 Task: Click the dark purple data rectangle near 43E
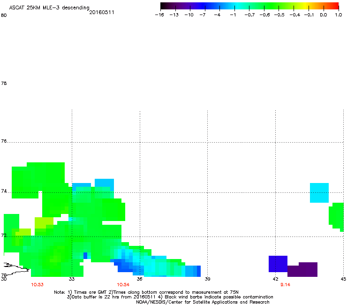(x=302, y=269)
